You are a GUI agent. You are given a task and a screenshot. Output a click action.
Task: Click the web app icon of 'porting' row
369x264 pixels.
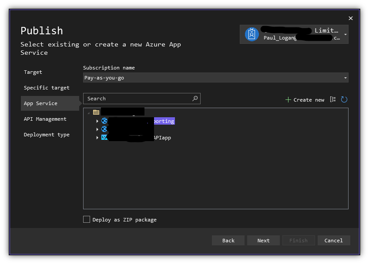[104, 121]
